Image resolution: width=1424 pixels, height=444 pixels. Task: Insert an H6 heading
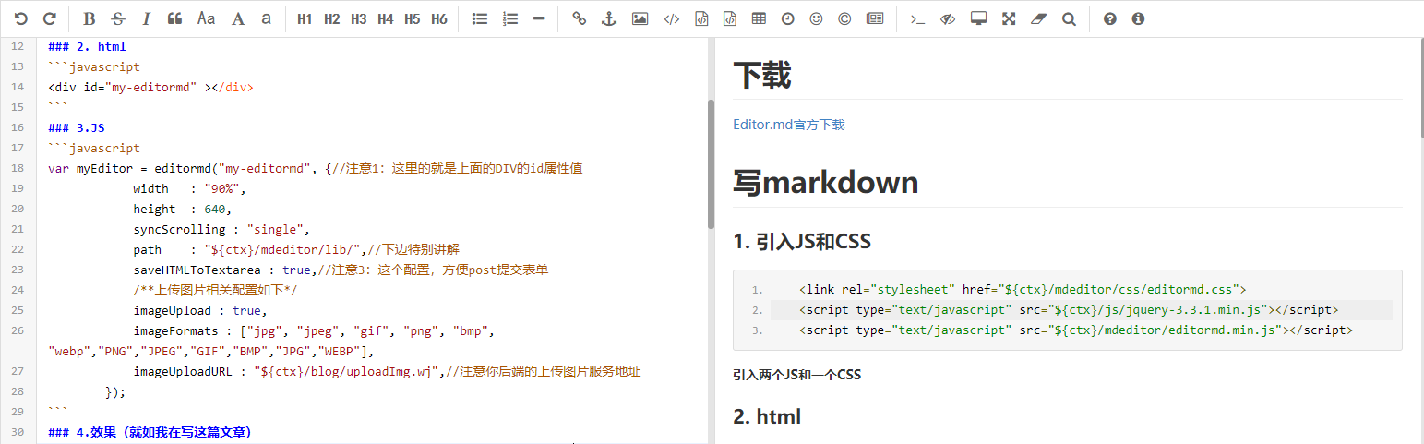pyautogui.click(x=439, y=18)
